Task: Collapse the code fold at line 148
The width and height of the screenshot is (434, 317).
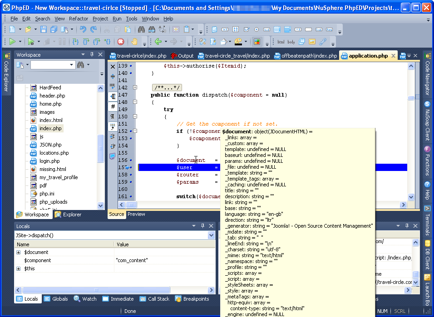Action: [x=135, y=102]
